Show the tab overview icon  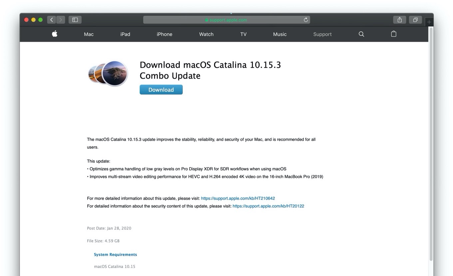415,20
